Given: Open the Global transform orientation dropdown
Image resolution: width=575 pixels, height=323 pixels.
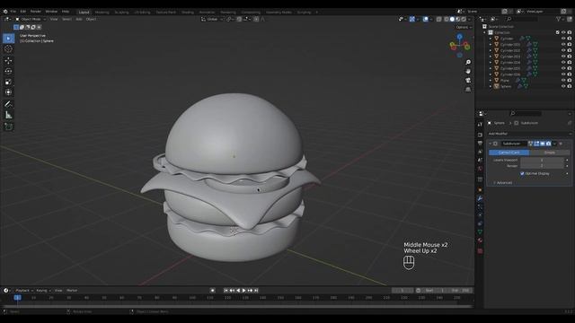Looking at the screenshot, I should (x=212, y=19).
